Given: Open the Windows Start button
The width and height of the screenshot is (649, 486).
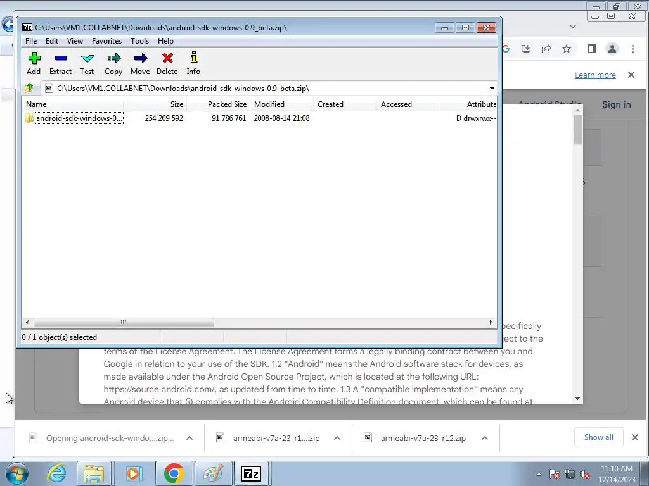Looking at the screenshot, I should pos(16,473).
